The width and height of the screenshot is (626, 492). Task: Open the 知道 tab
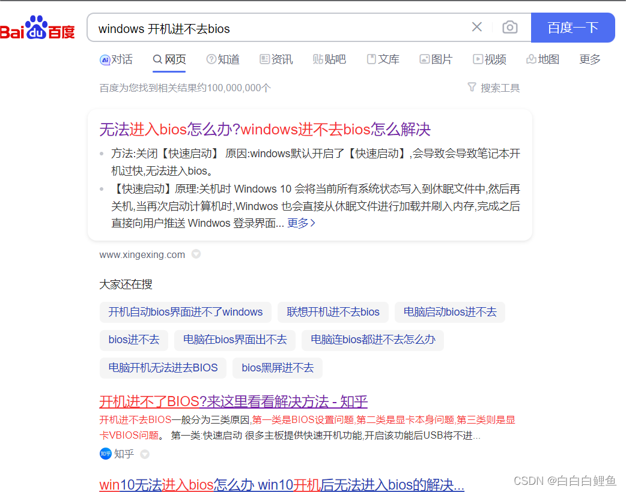click(223, 59)
